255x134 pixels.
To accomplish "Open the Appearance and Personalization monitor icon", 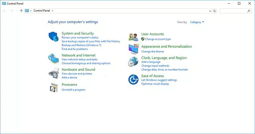I will click(134, 49).
